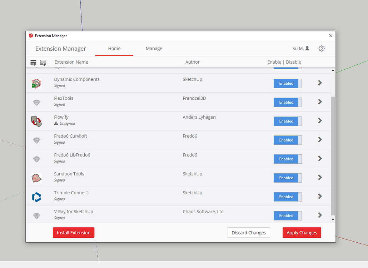Expand Dynamic Components details chevron

point(320,83)
